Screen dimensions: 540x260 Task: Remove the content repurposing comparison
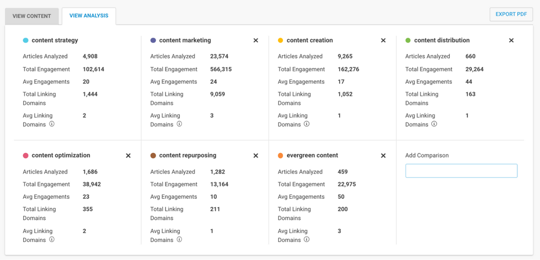point(256,156)
